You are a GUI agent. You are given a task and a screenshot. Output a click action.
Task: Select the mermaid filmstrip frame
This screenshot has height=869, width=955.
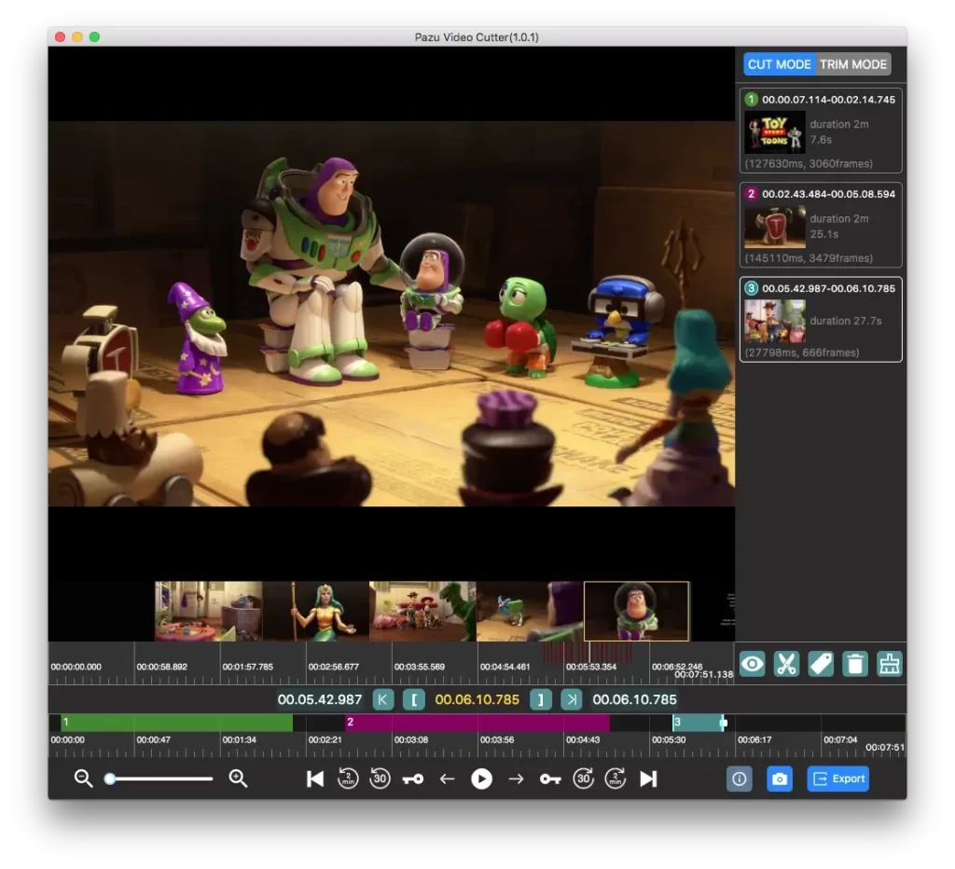[315, 611]
